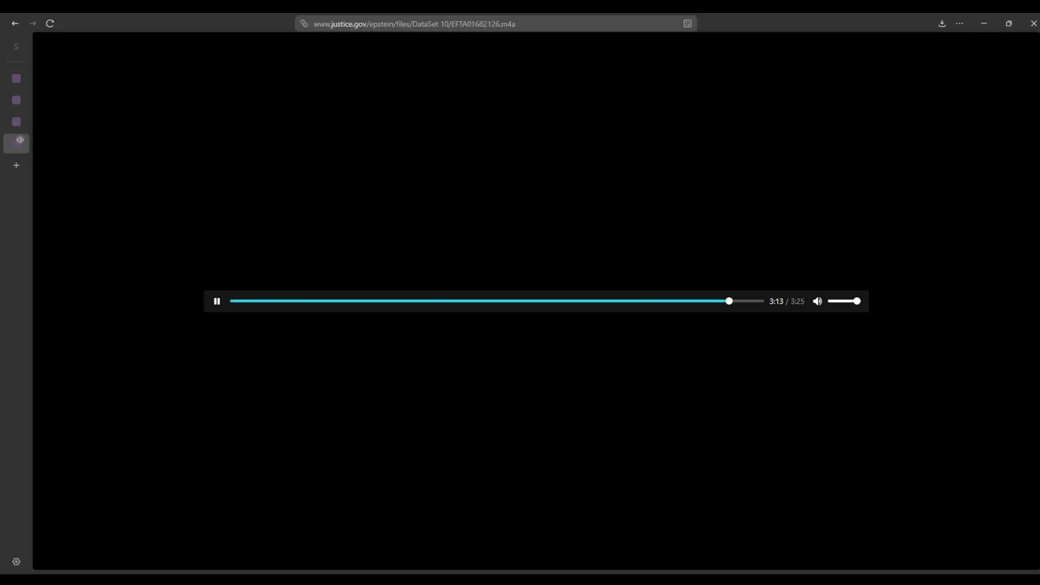Go forward to the next page
1040x585 pixels.
pyautogui.click(x=32, y=24)
